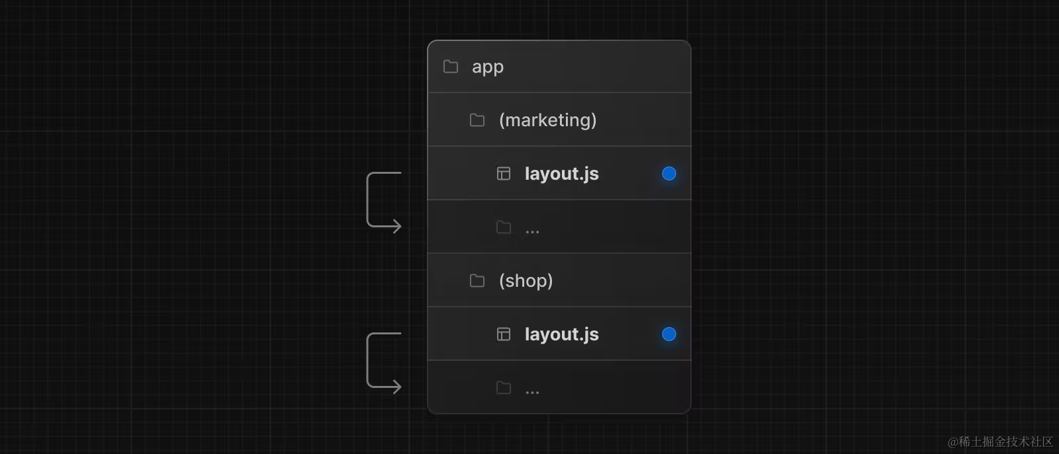1059x454 pixels.
Task: Click the dimmed folder icon under (shop)
Action: (x=504, y=388)
